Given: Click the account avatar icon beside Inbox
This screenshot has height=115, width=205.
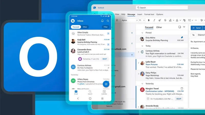Looking at the screenshot, I should click(73, 21).
